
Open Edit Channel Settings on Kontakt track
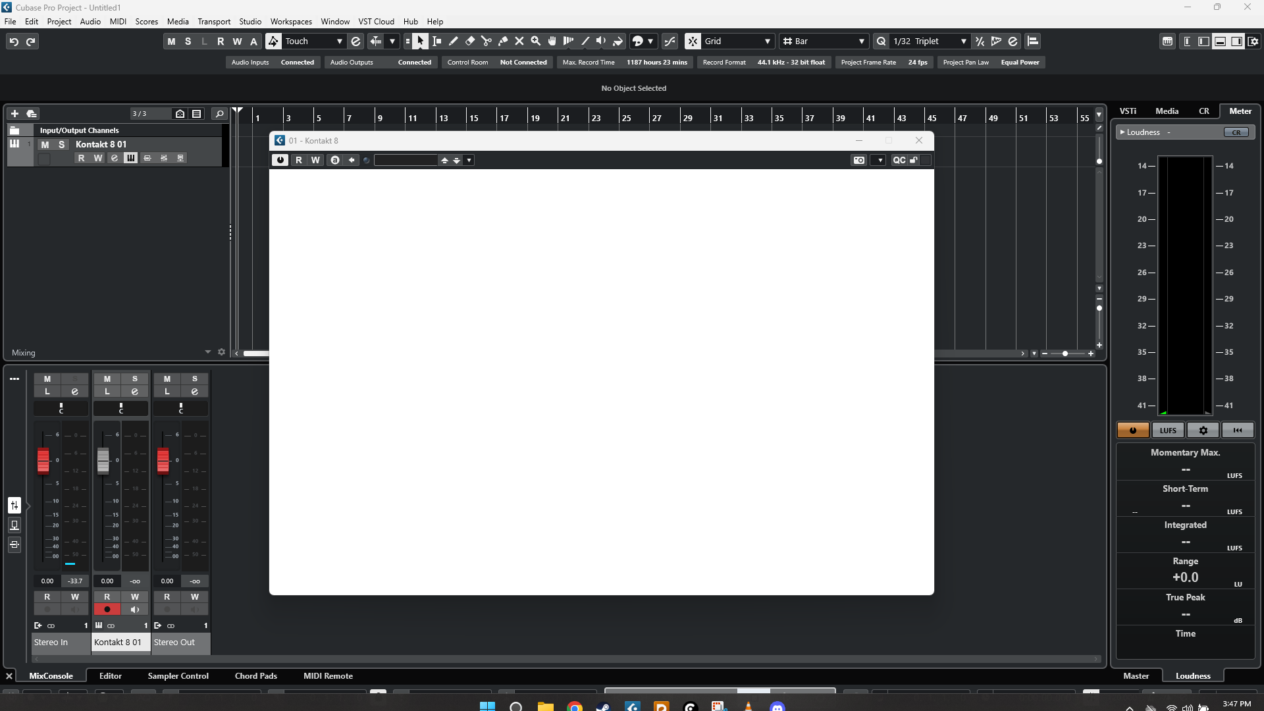(114, 158)
